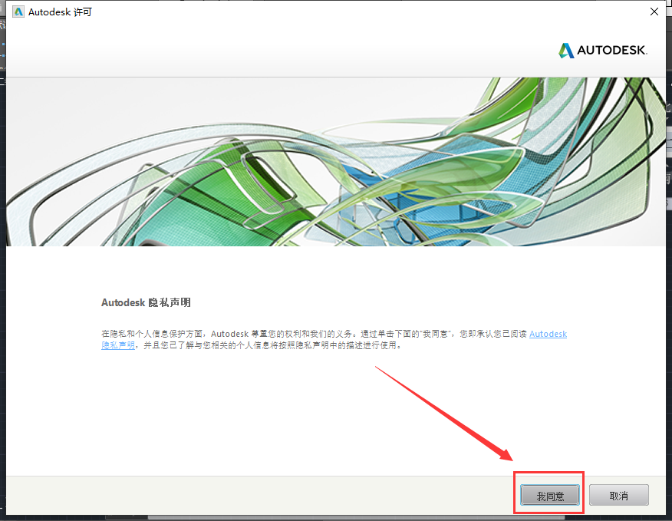
Task: Click the Autodesk app icon in the title bar
Action: point(18,12)
